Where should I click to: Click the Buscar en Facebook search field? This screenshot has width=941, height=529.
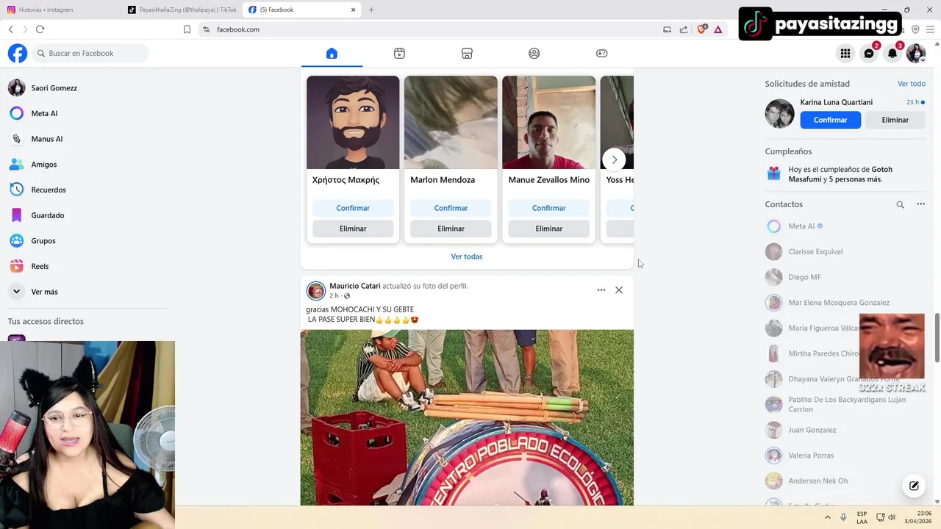[90, 53]
